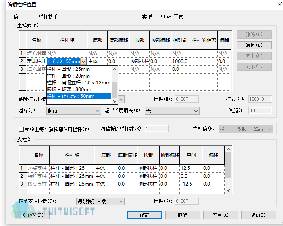Viewport: 283px width, 226px height.
Task: Click the 角度(N) input field
Action: (187, 99)
